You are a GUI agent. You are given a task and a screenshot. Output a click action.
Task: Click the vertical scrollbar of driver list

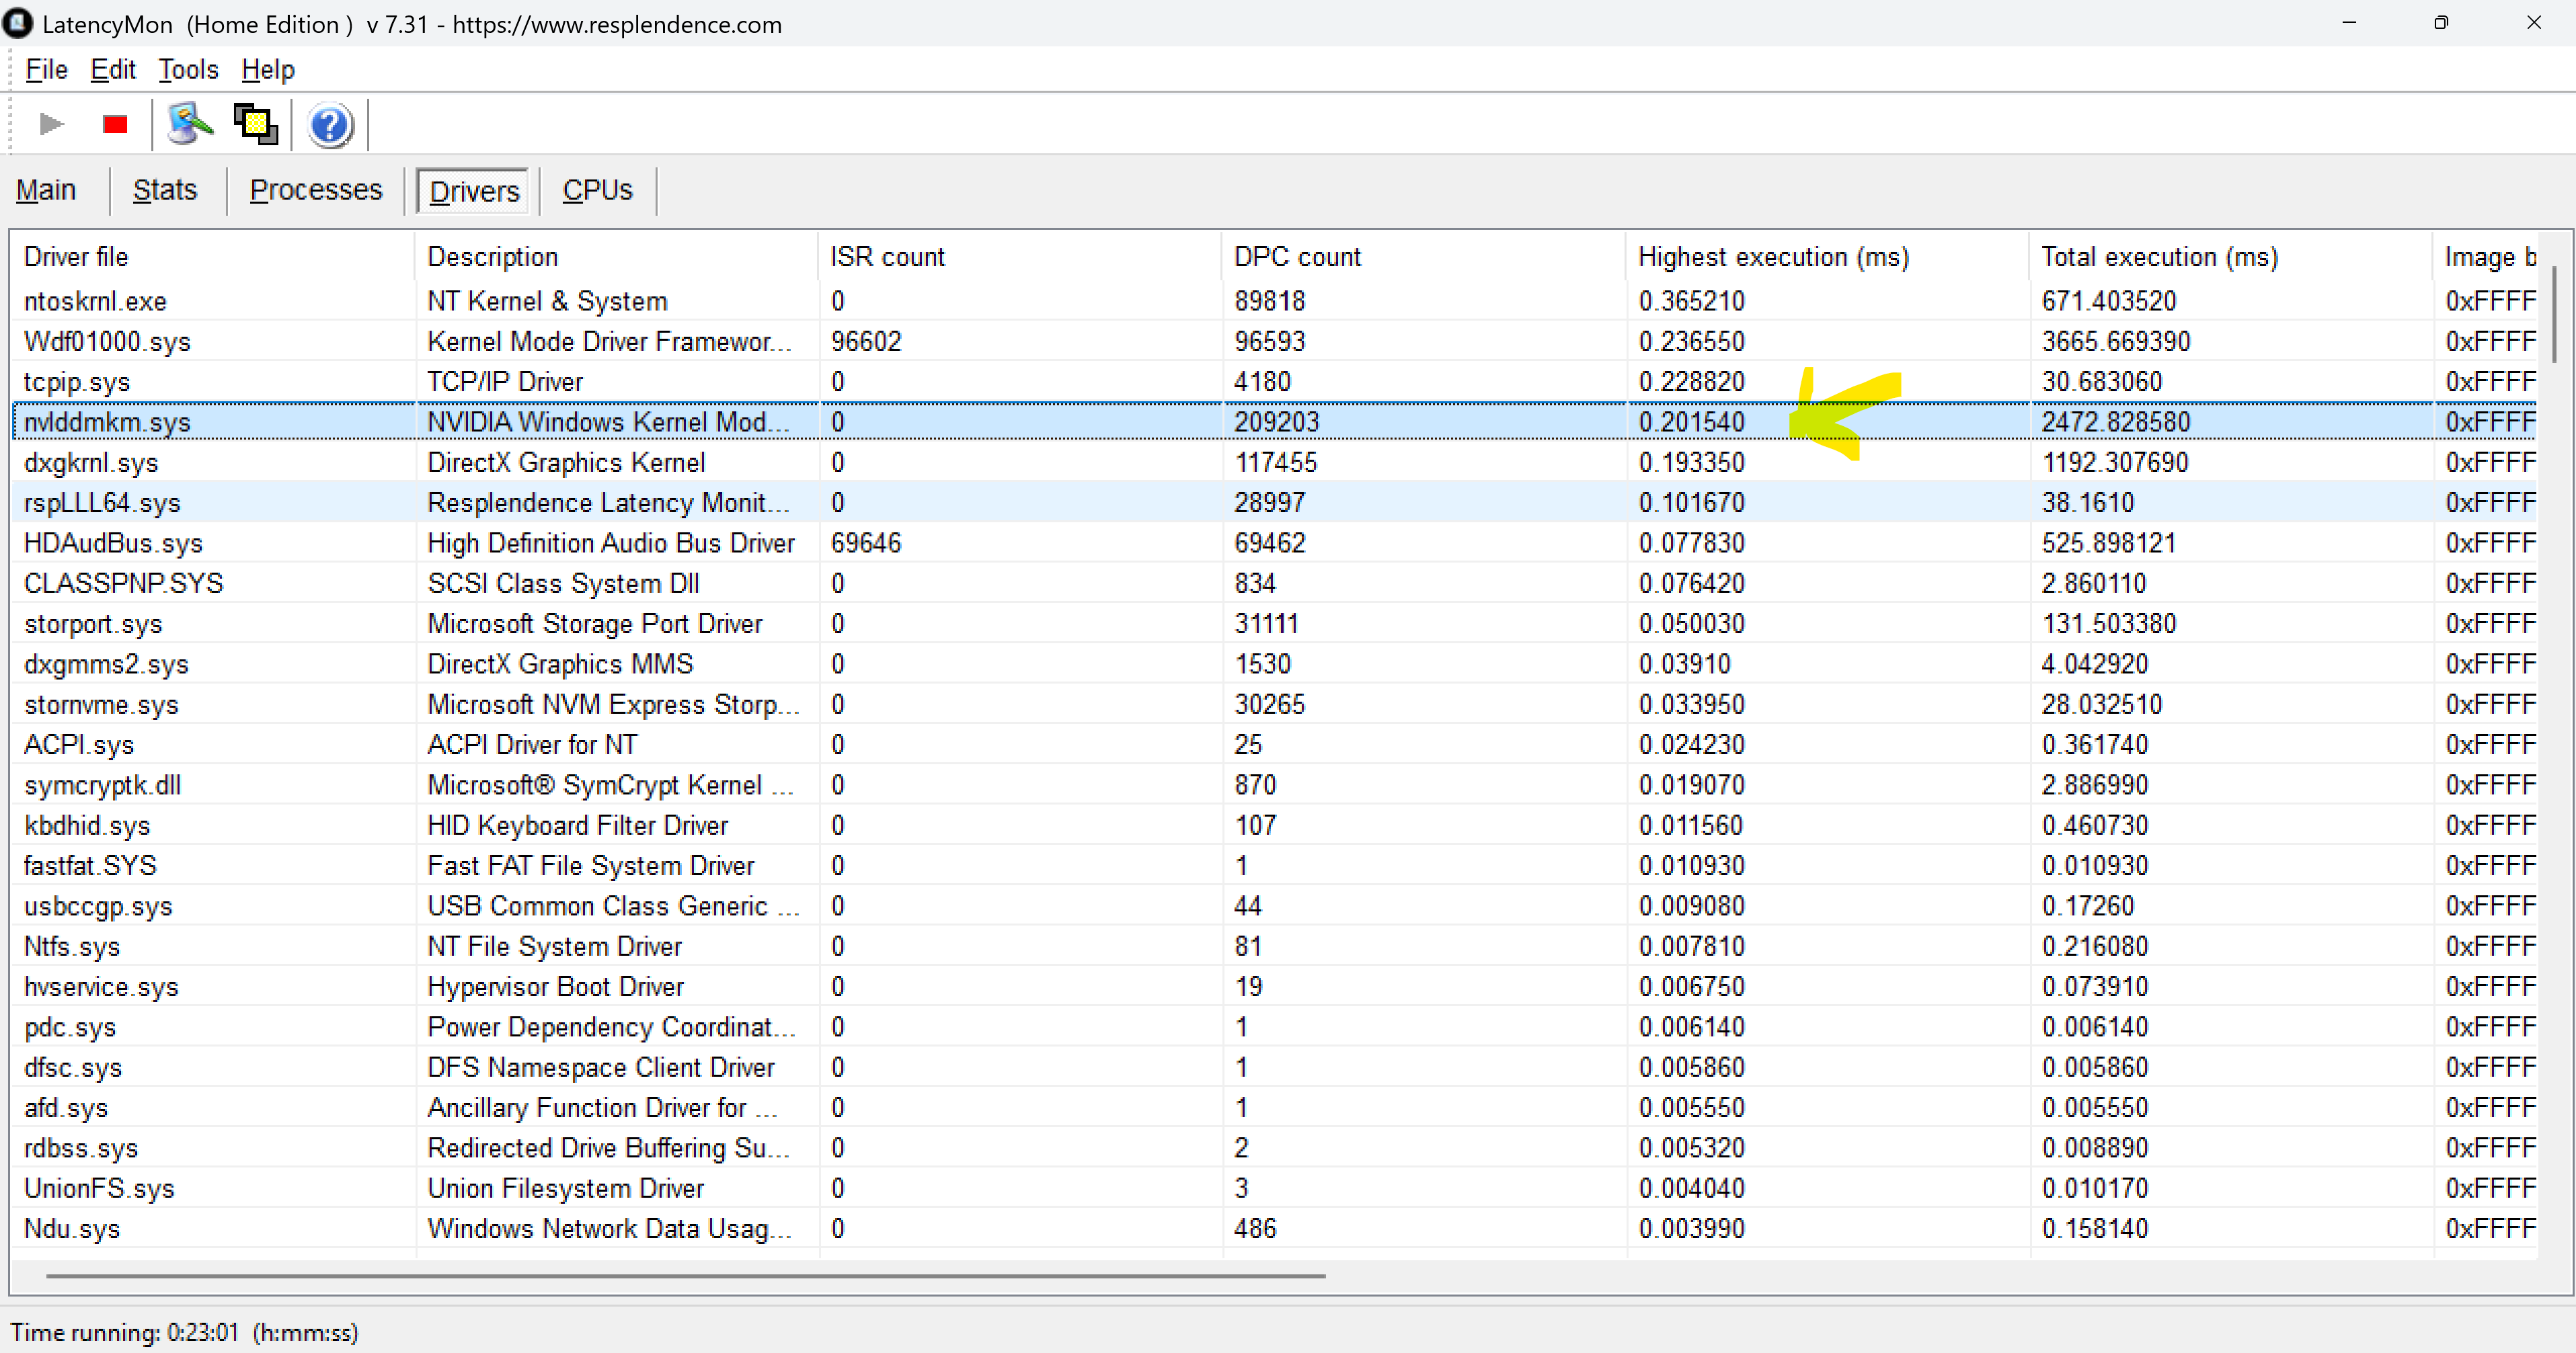[2553, 315]
